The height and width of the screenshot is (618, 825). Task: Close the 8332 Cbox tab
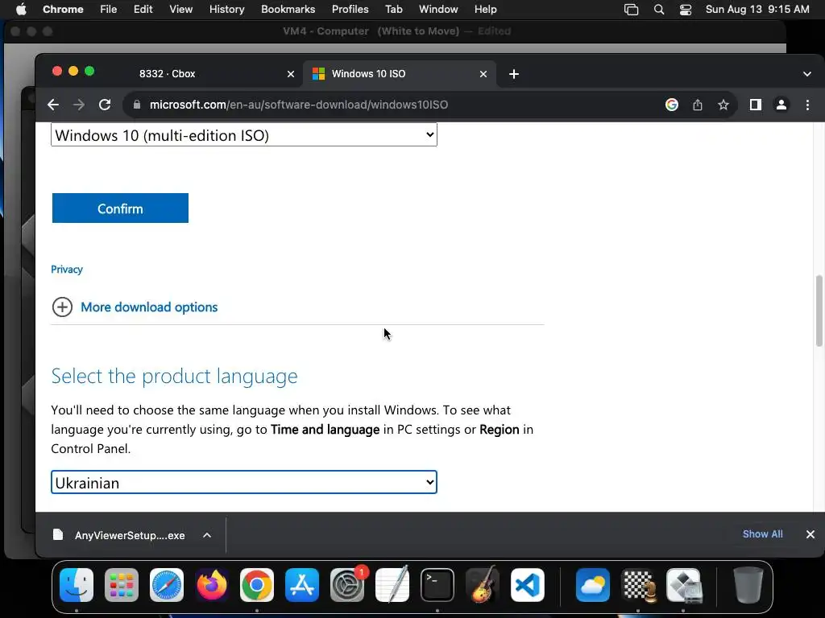pos(290,74)
